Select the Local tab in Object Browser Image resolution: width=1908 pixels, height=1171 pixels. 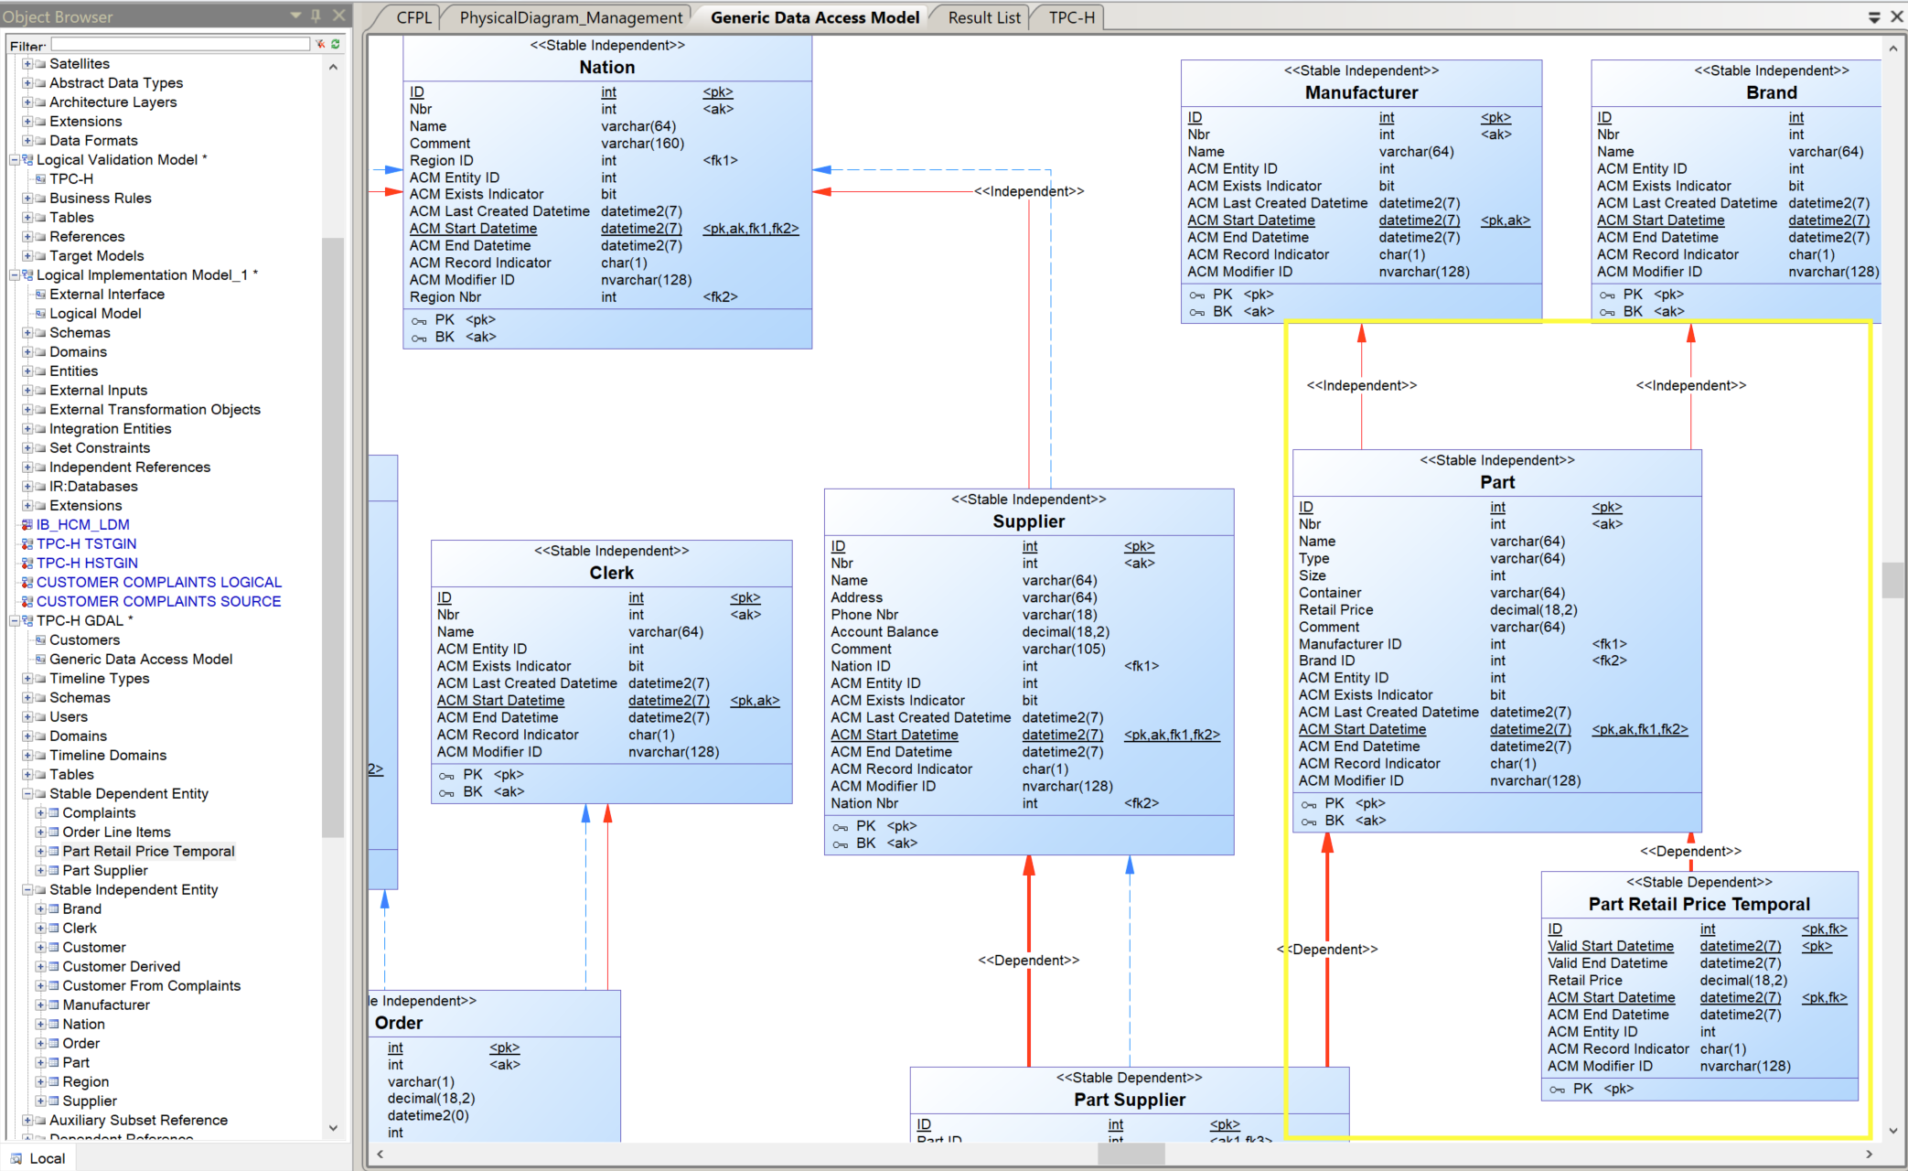click(x=38, y=1158)
